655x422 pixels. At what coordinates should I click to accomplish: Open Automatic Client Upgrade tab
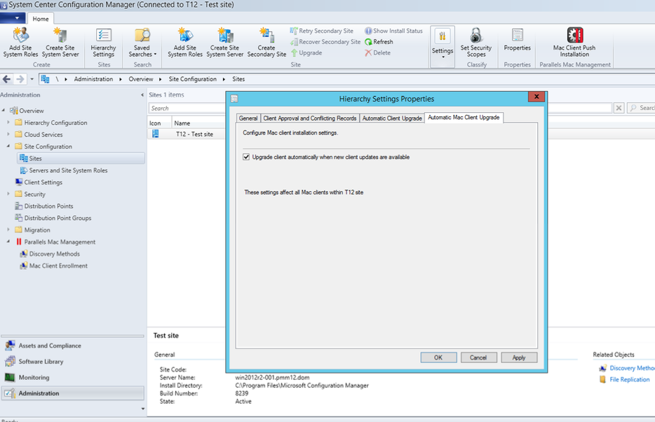point(392,118)
